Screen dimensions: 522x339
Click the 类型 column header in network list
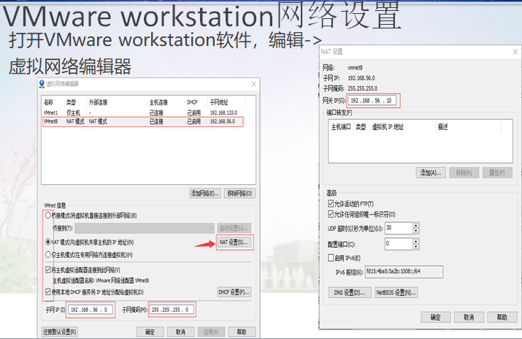(71, 102)
